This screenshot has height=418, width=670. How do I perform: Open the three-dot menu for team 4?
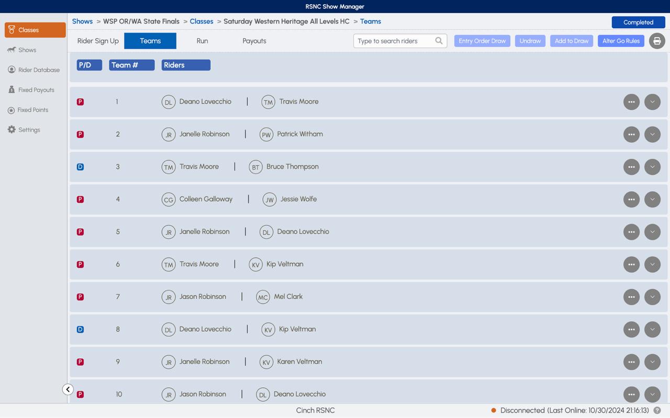coord(631,200)
